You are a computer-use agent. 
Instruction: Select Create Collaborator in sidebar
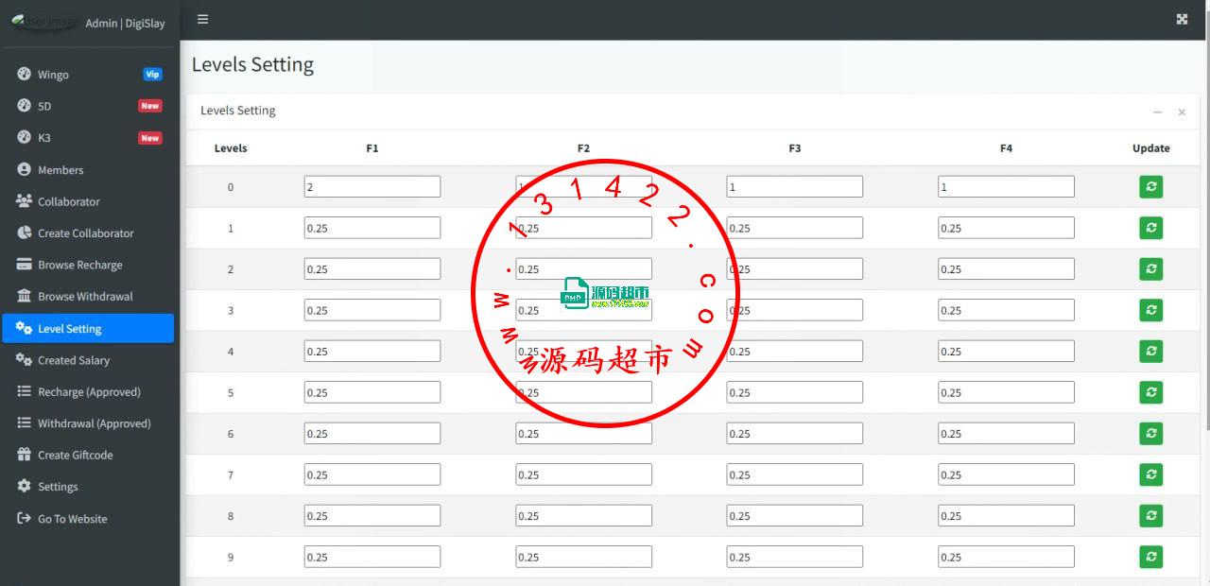(88, 233)
